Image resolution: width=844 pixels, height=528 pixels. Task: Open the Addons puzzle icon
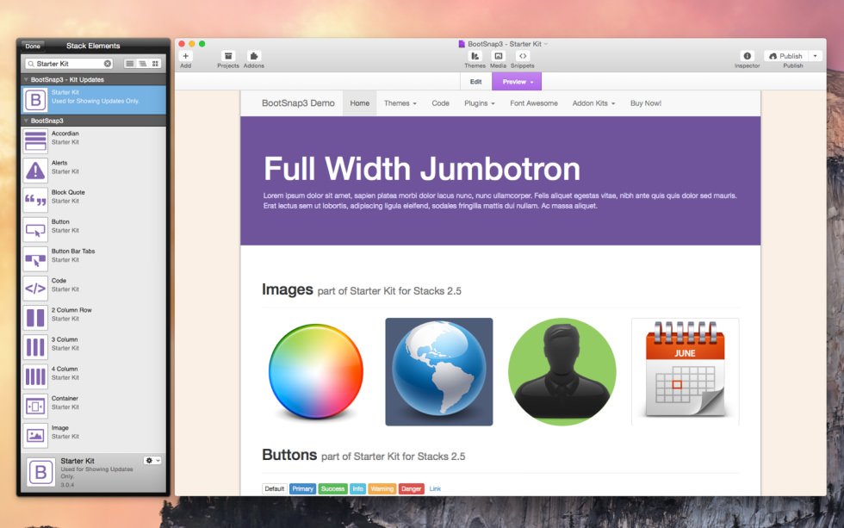coord(253,56)
